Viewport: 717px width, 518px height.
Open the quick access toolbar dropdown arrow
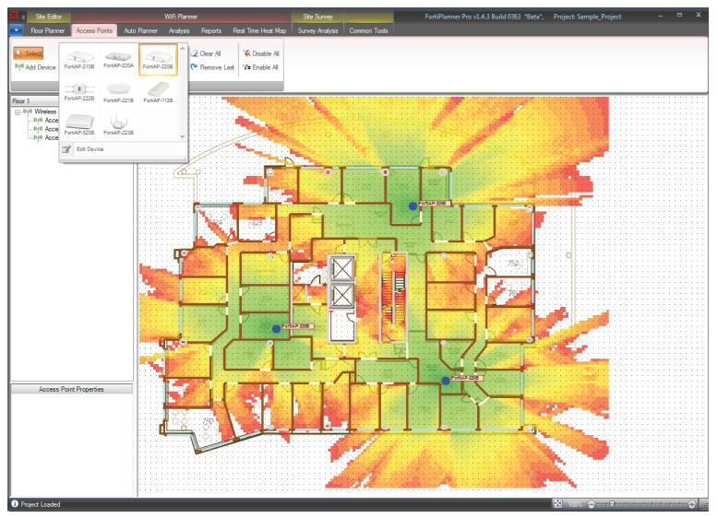[23, 17]
